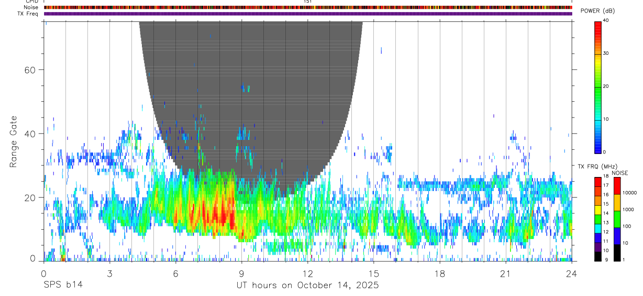Select the Noise strip along the top
The width and height of the screenshot is (643, 296).
point(308,7)
